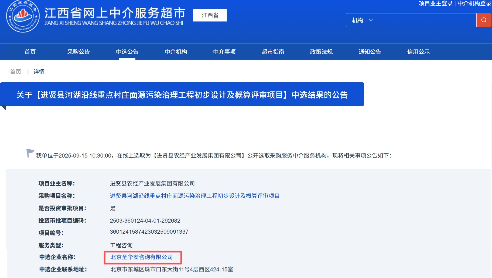Open the 采购公告 navigation tab

78,52
